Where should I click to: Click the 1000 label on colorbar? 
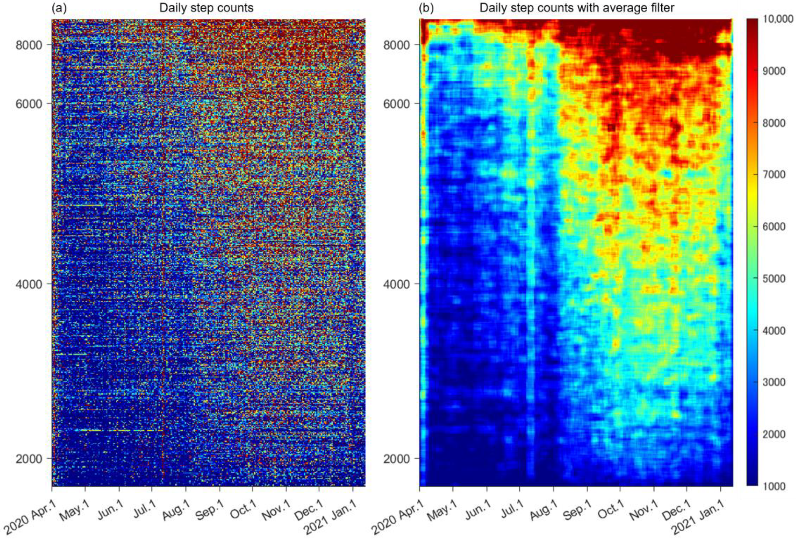[774, 486]
